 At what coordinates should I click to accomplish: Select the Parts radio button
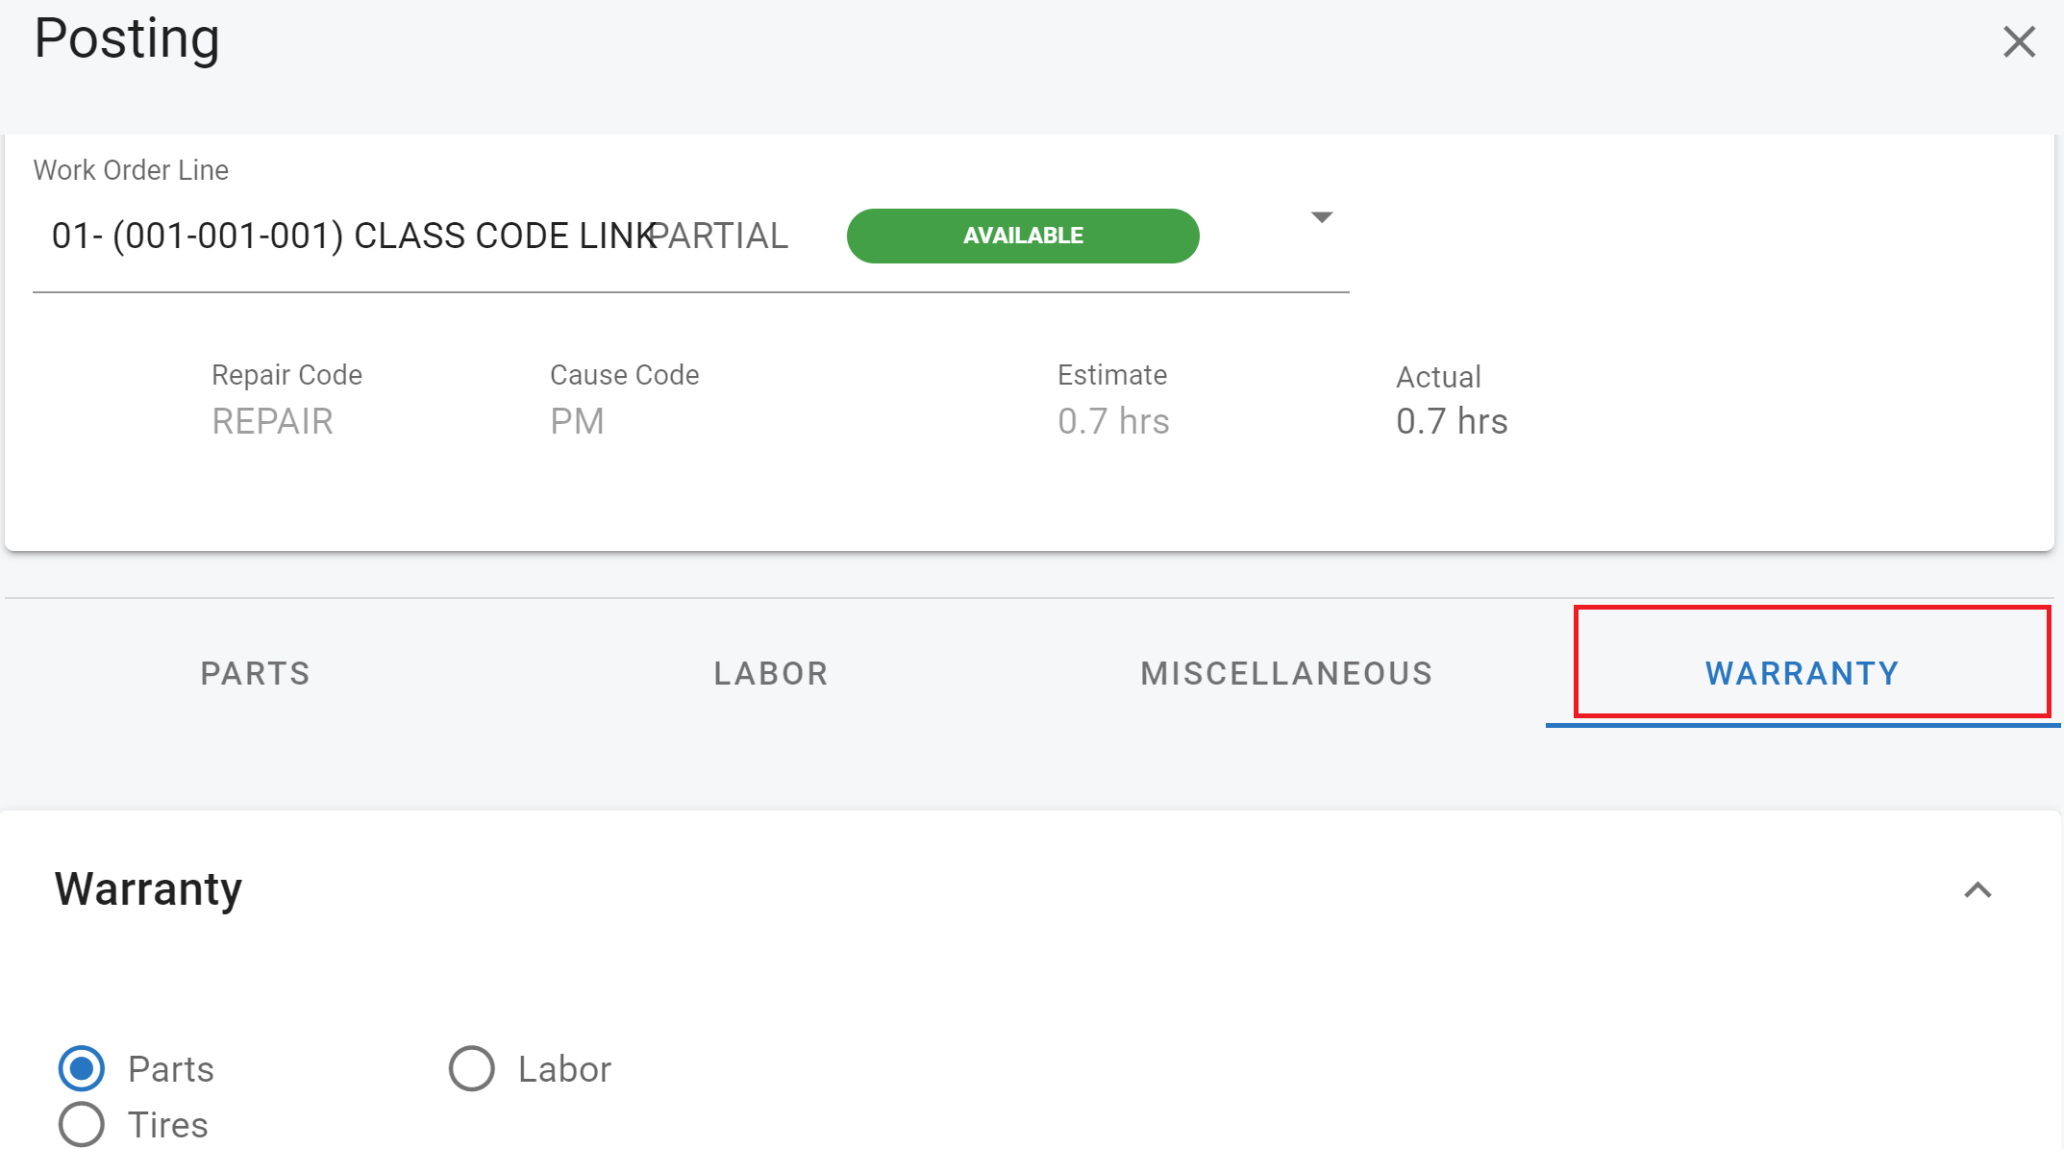point(82,1068)
